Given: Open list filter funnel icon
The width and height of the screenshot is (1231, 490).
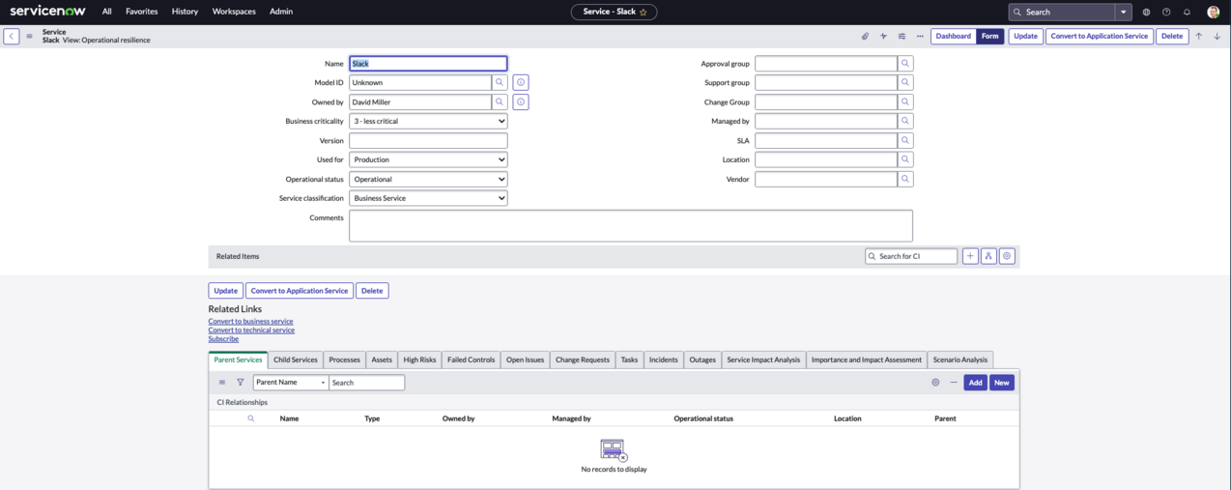Looking at the screenshot, I should click(x=241, y=383).
